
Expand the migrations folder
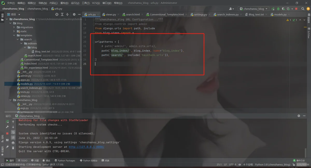(x=14, y=27)
